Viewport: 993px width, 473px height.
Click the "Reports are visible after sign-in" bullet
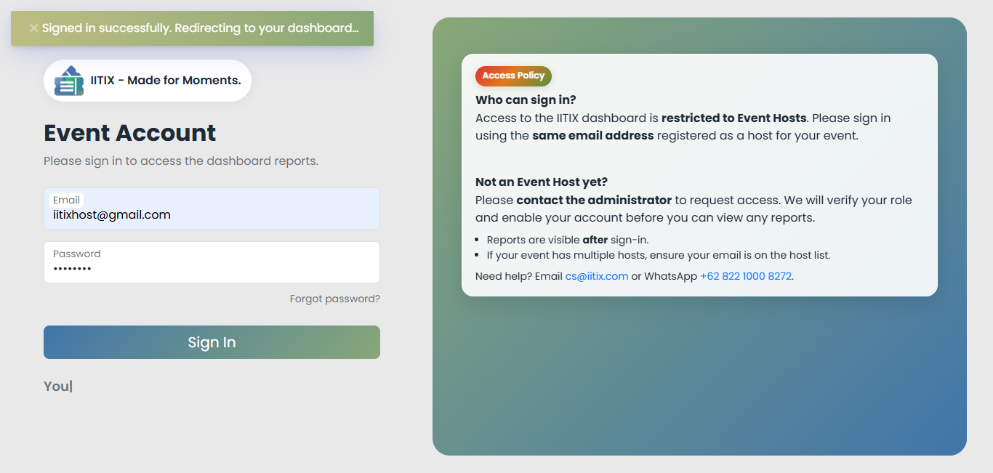tap(567, 240)
